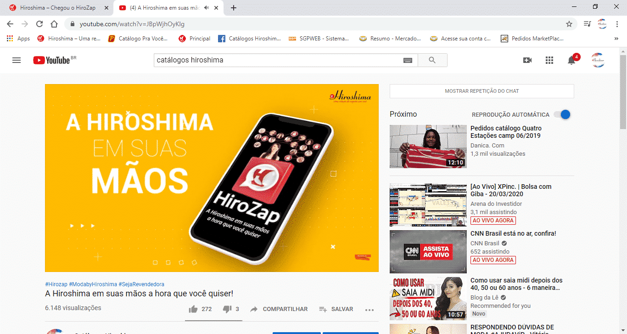Toggle the REPRODUÇÃO AUTOMÁTICA autoplay switch
Image resolution: width=627 pixels, height=334 pixels.
(562, 114)
